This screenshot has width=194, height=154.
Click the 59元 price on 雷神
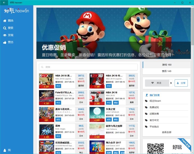coord(81,126)
